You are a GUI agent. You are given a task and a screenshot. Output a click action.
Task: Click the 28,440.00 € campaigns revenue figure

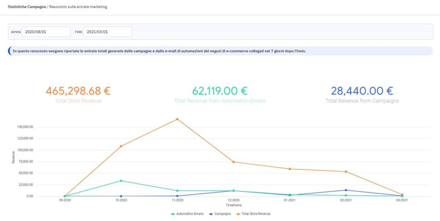(x=362, y=91)
